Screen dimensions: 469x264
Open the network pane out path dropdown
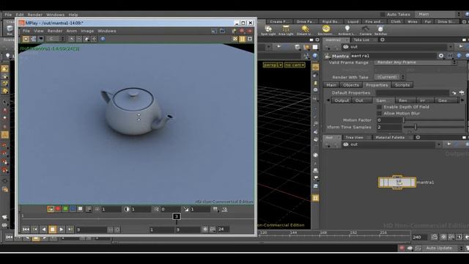coord(438,144)
